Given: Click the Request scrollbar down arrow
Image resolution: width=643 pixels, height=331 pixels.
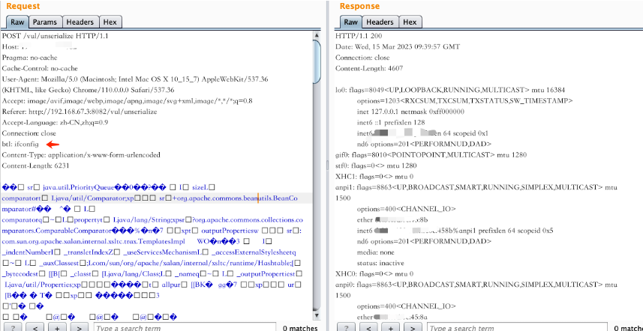Looking at the screenshot, I should tap(316, 316).
